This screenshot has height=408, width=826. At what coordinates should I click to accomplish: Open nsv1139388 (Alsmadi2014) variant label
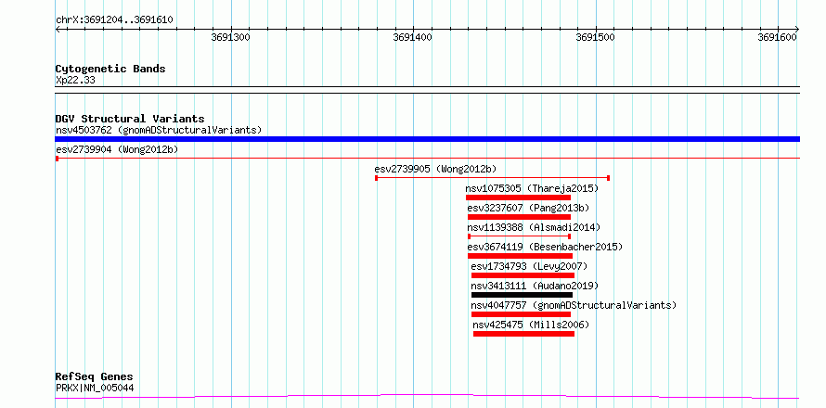(x=534, y=227)
